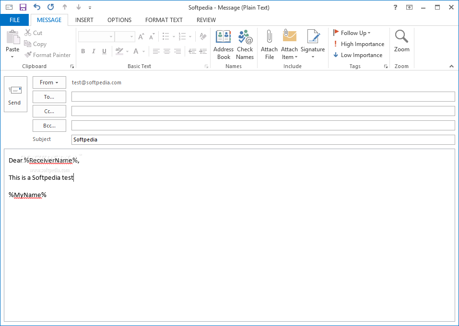This screenshot has width=459, height=326.
Task: Click the envelope icon in the title bar
Action: point(9,7)
